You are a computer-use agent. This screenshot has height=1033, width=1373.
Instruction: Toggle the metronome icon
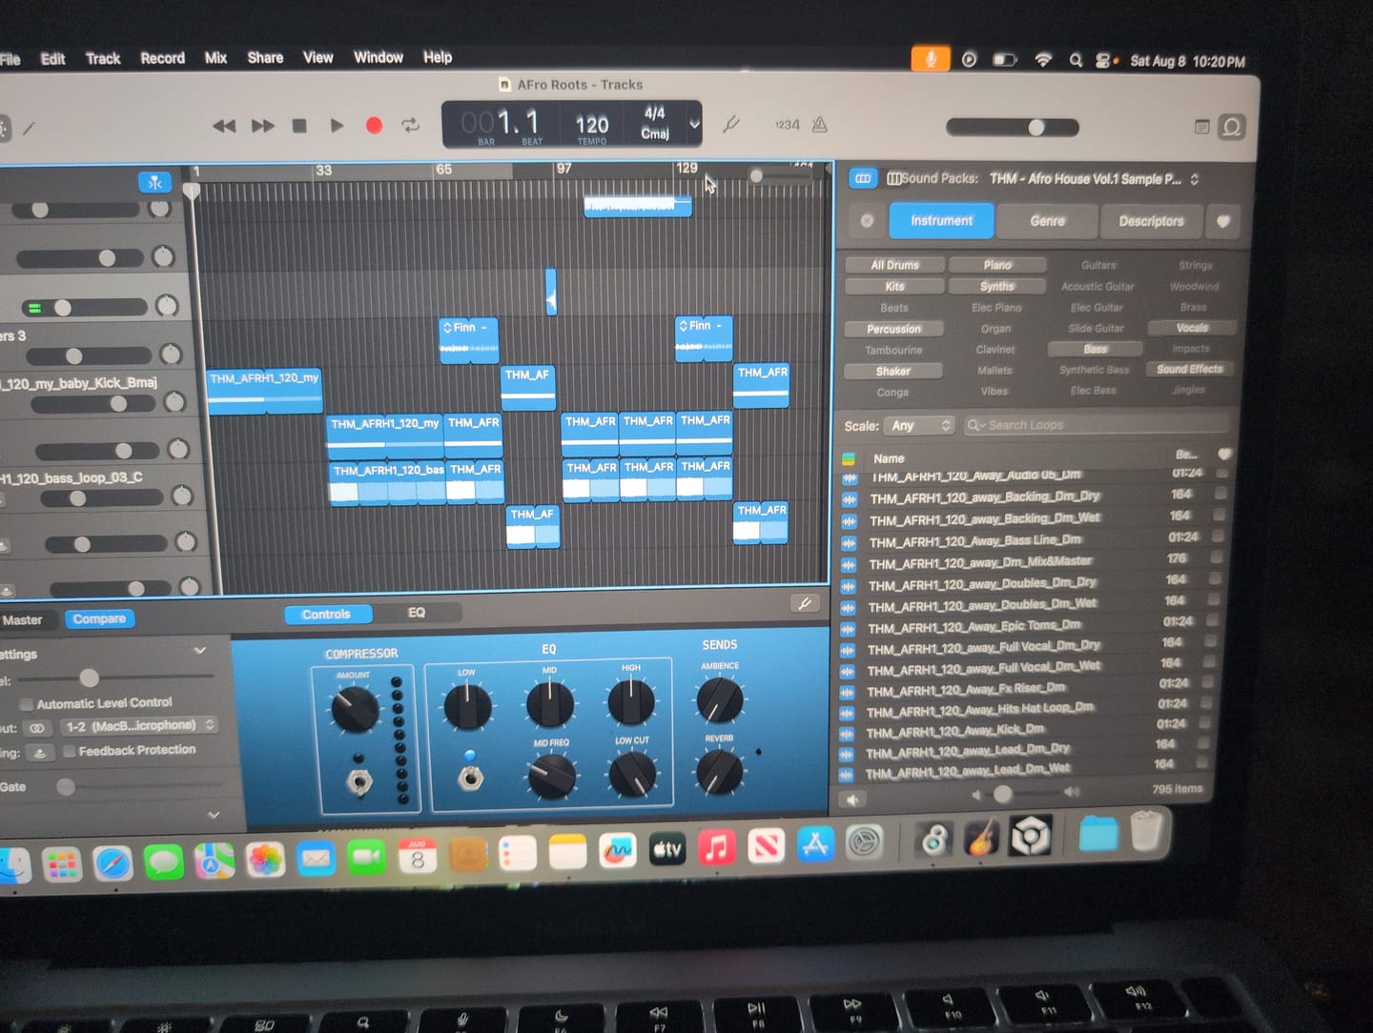819,125
